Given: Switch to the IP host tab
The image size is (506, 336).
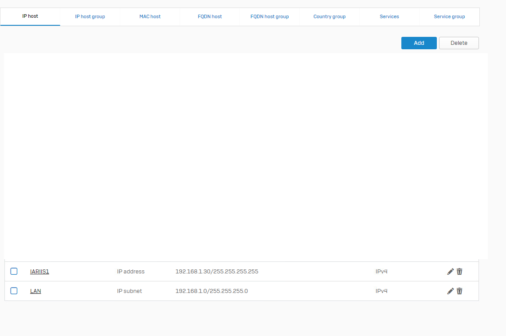Looking at the screenshot, I should click(30, 16).
